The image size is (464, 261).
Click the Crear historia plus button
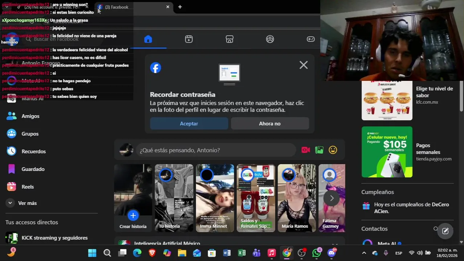133,215
